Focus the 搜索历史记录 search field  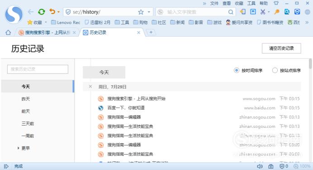click(x=38, y=69)
